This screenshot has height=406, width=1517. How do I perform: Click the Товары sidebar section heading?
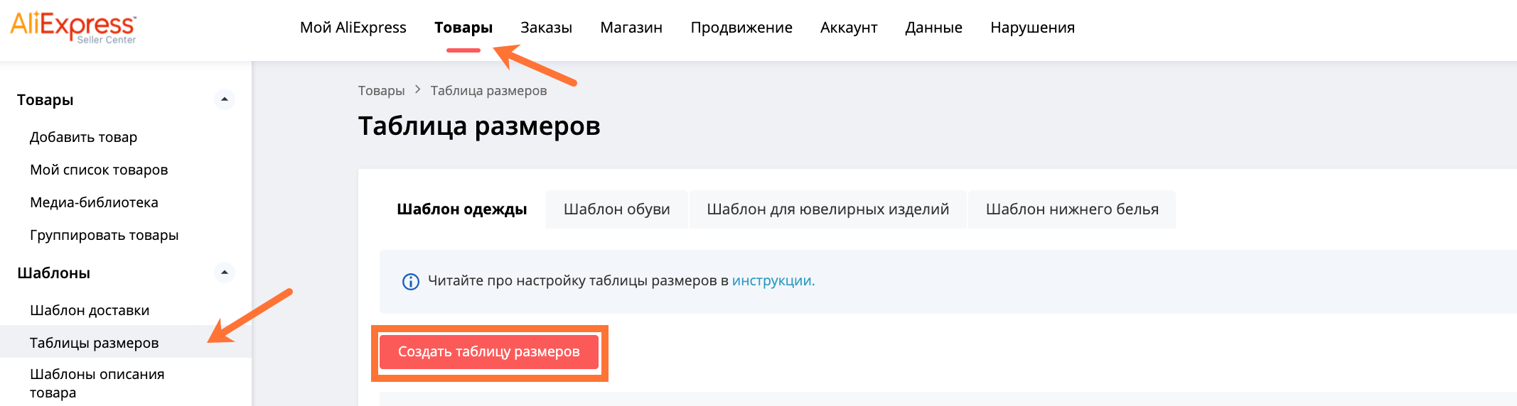click(45, 100)
